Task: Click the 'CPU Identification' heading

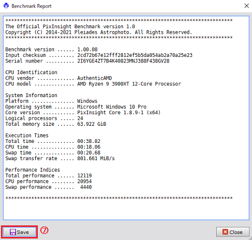Action: (31, 72)
